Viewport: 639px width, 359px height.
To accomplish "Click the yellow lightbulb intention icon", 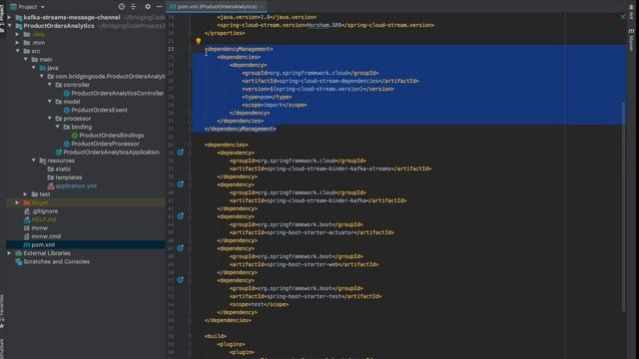I will pyautogui.click(x=198, y=41).
